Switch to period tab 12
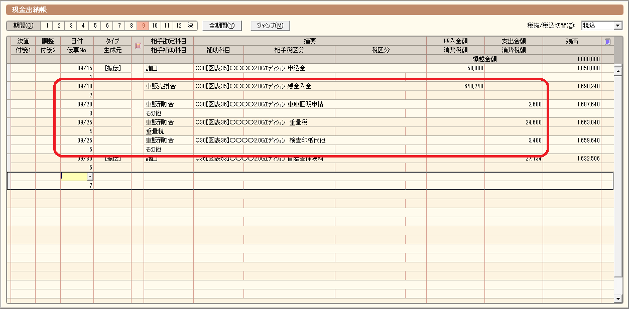629x309 pixels. tap(179, 26)
